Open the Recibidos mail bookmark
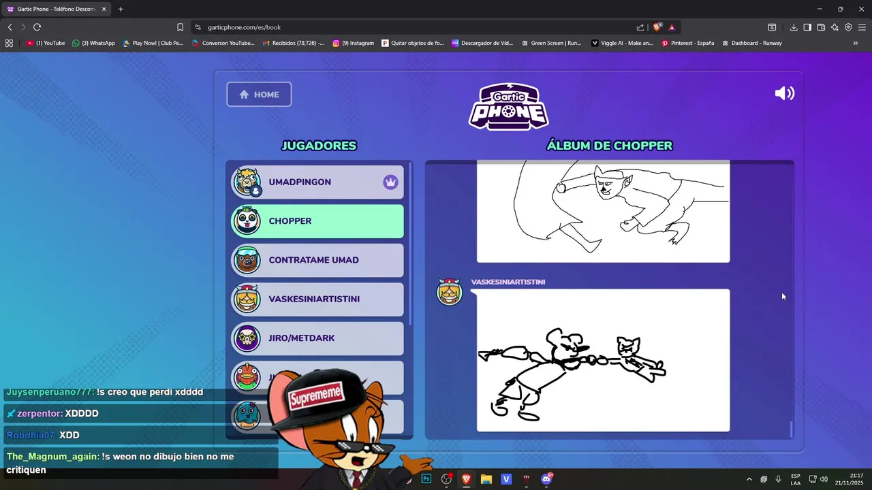The width and height of the screenshot is (872, 490). 293,43
